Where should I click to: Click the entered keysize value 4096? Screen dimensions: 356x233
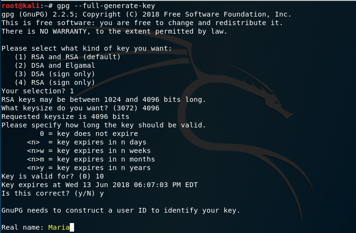click(x=151, y=108)
